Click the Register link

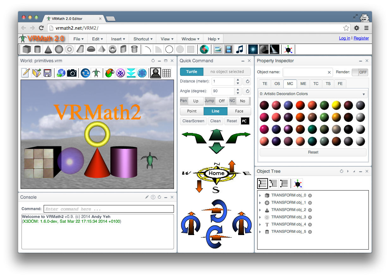point(361,38)
